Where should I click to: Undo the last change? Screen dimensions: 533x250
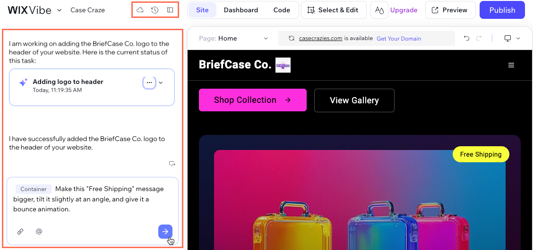pyautogui.click(x=467, y=38)
